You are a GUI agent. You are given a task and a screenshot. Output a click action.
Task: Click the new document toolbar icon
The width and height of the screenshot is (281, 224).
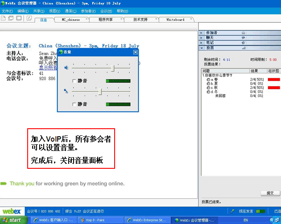[x=3, y=18]
